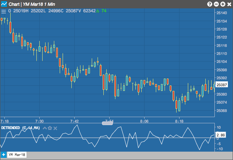
Task: Collapse Detrended panel using the up chevron
Action: click(45, 128)
